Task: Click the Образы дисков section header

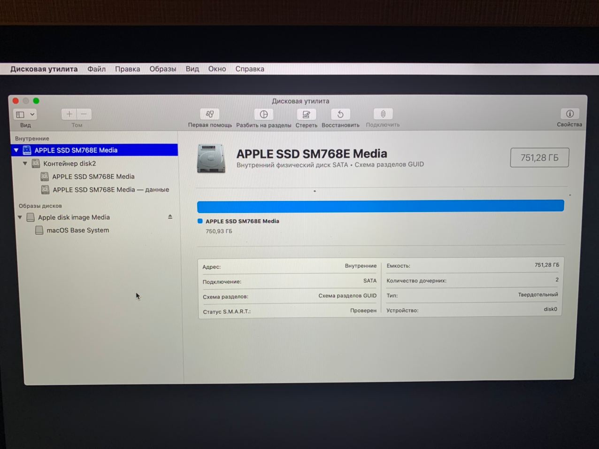Action: tap(40, 206)
